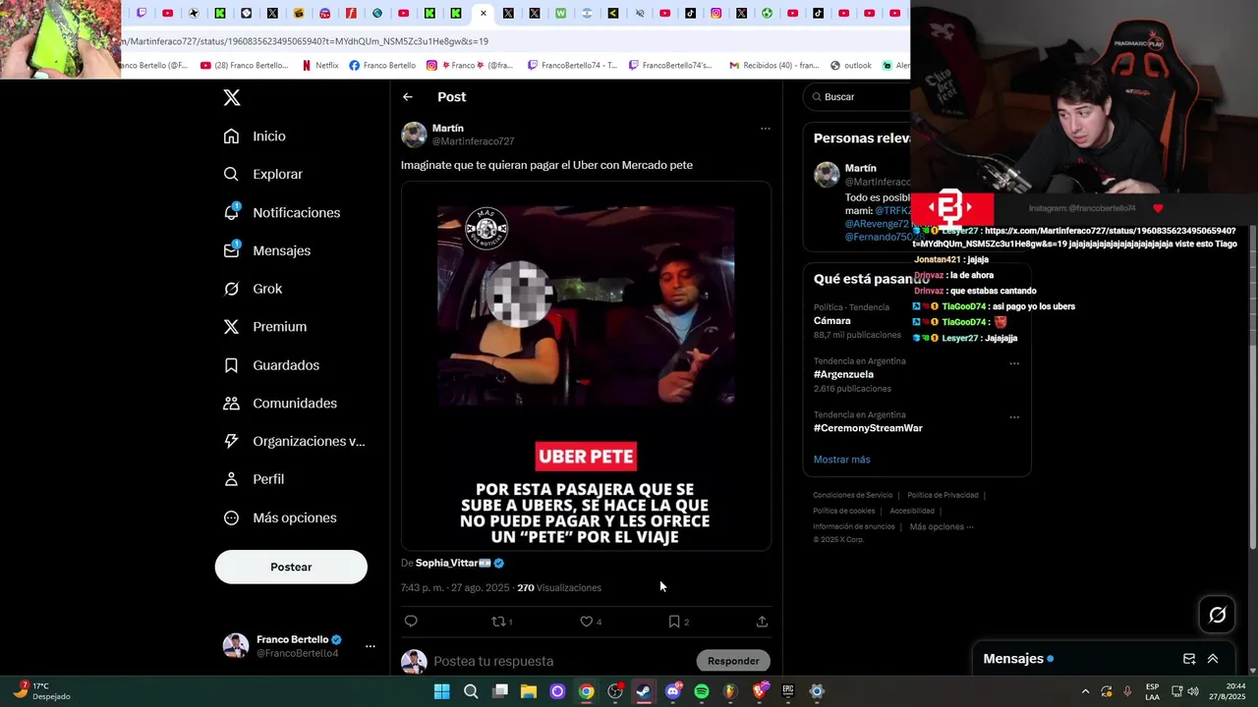The image size is (1258, 707).
Task: Click the Buscar search box
Action: click(x=858, y=97)
